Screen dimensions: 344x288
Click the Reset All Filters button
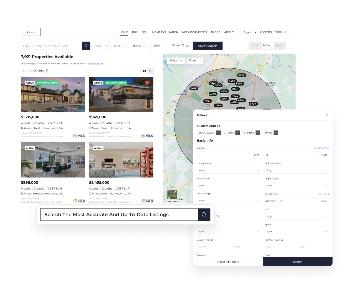[x=228, y=261]
